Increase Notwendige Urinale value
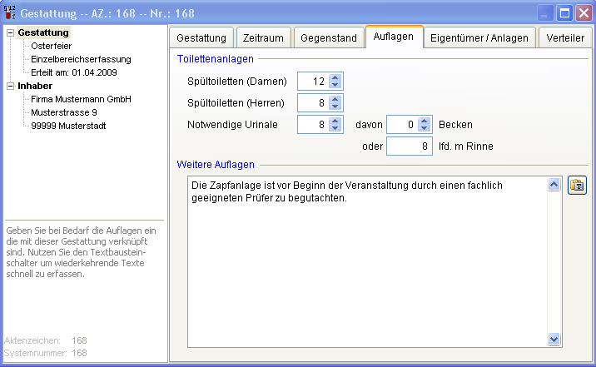 [335, 121]
